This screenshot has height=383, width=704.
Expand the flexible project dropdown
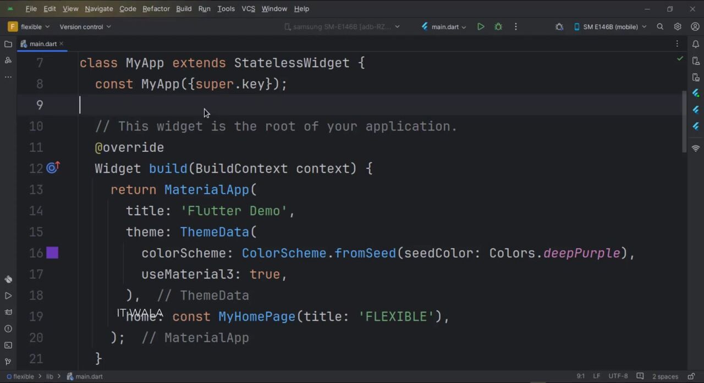(x=30, y=26)
